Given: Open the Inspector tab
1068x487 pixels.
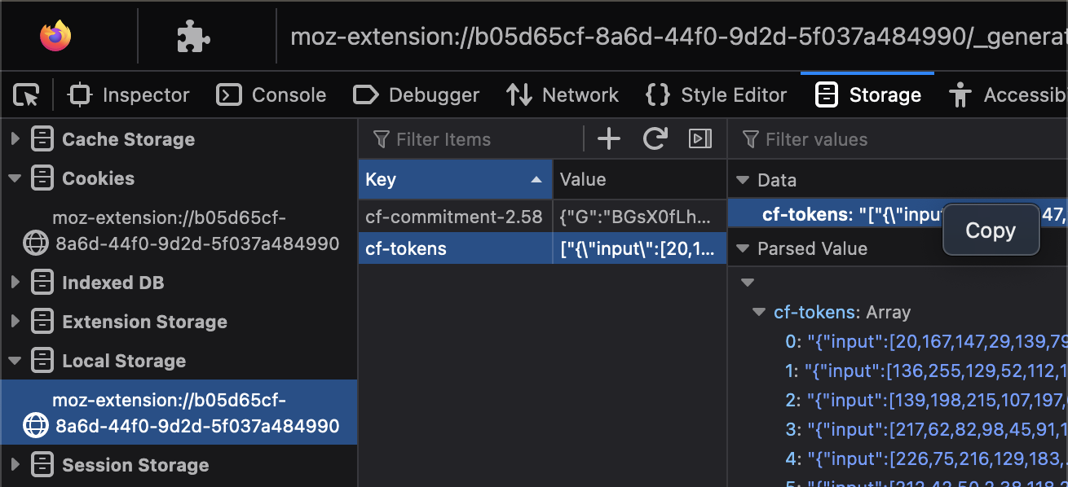Looking at the screenshot, I should 129,95.
